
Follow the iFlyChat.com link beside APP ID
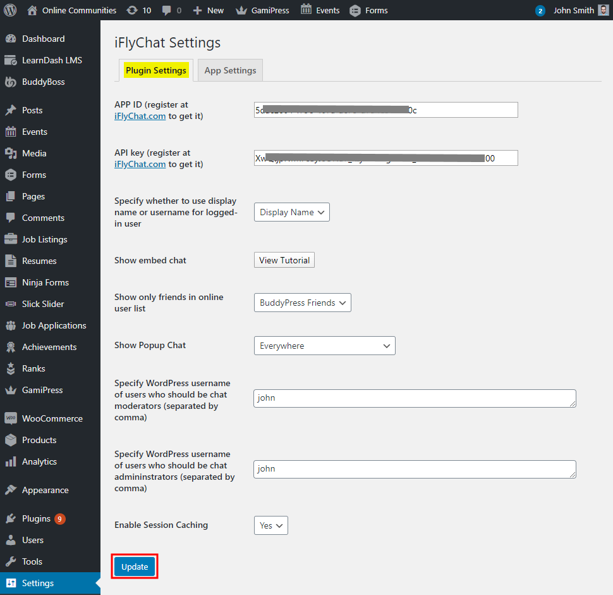[140, 116]
